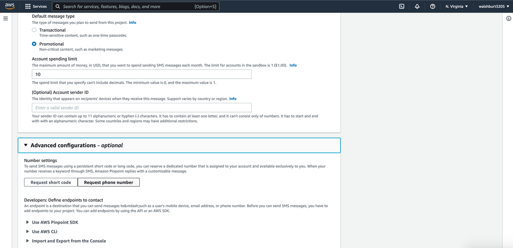This screenshot has height=248, width=513.
Task: Open the N. Virginia region dropdown
Action: coord(456,6)
